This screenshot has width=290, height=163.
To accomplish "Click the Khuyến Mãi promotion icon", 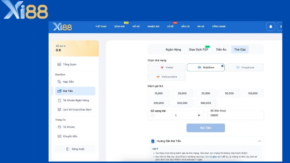I will tap(59, 136).
